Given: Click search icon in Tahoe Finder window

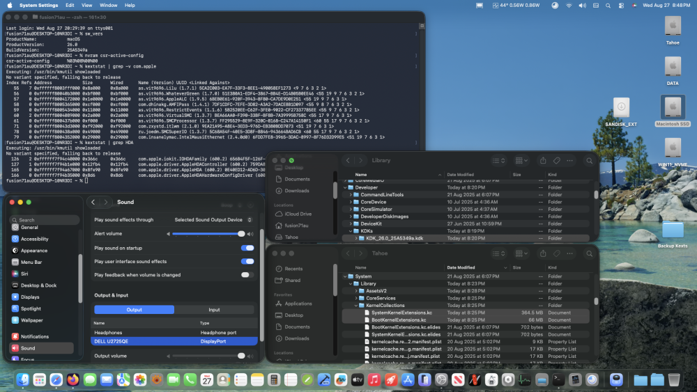Looking at the screenshot, I should click(x=589, y=254).
